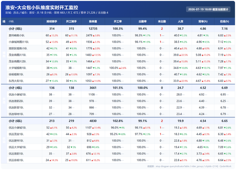
Task: Click the 淮安·大众包小队维度实时开工监控 title
Action: pos(42,8)
